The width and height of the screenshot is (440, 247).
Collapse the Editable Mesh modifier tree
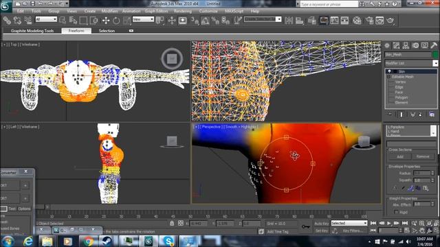tap(389, 76)
